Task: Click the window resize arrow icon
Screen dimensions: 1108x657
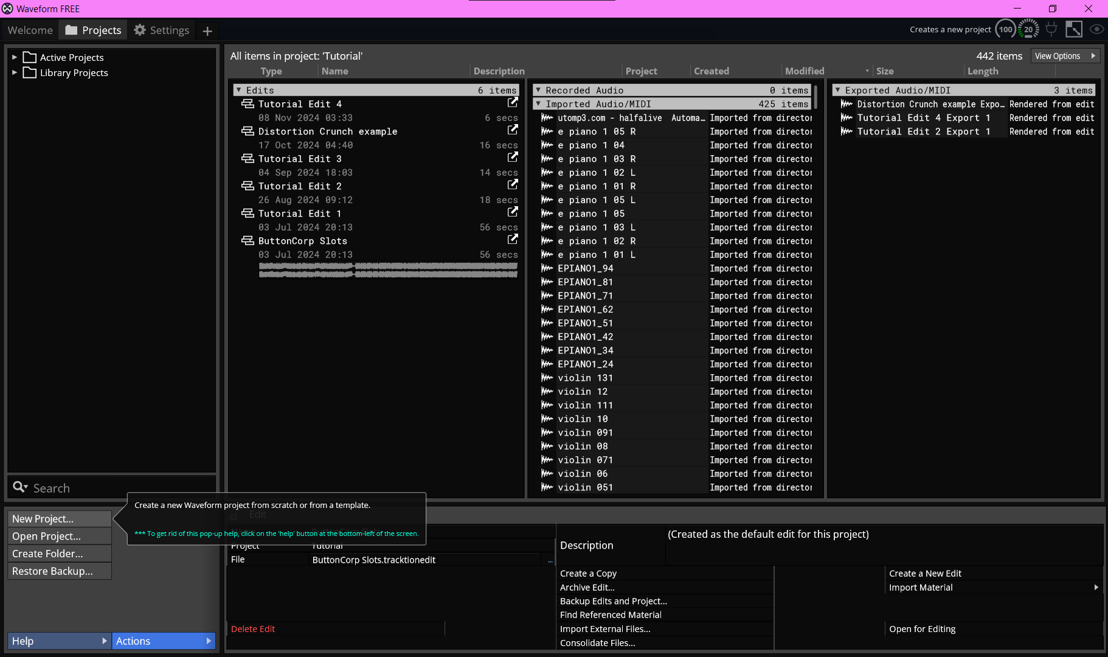Action: (x=1073, y=29)
